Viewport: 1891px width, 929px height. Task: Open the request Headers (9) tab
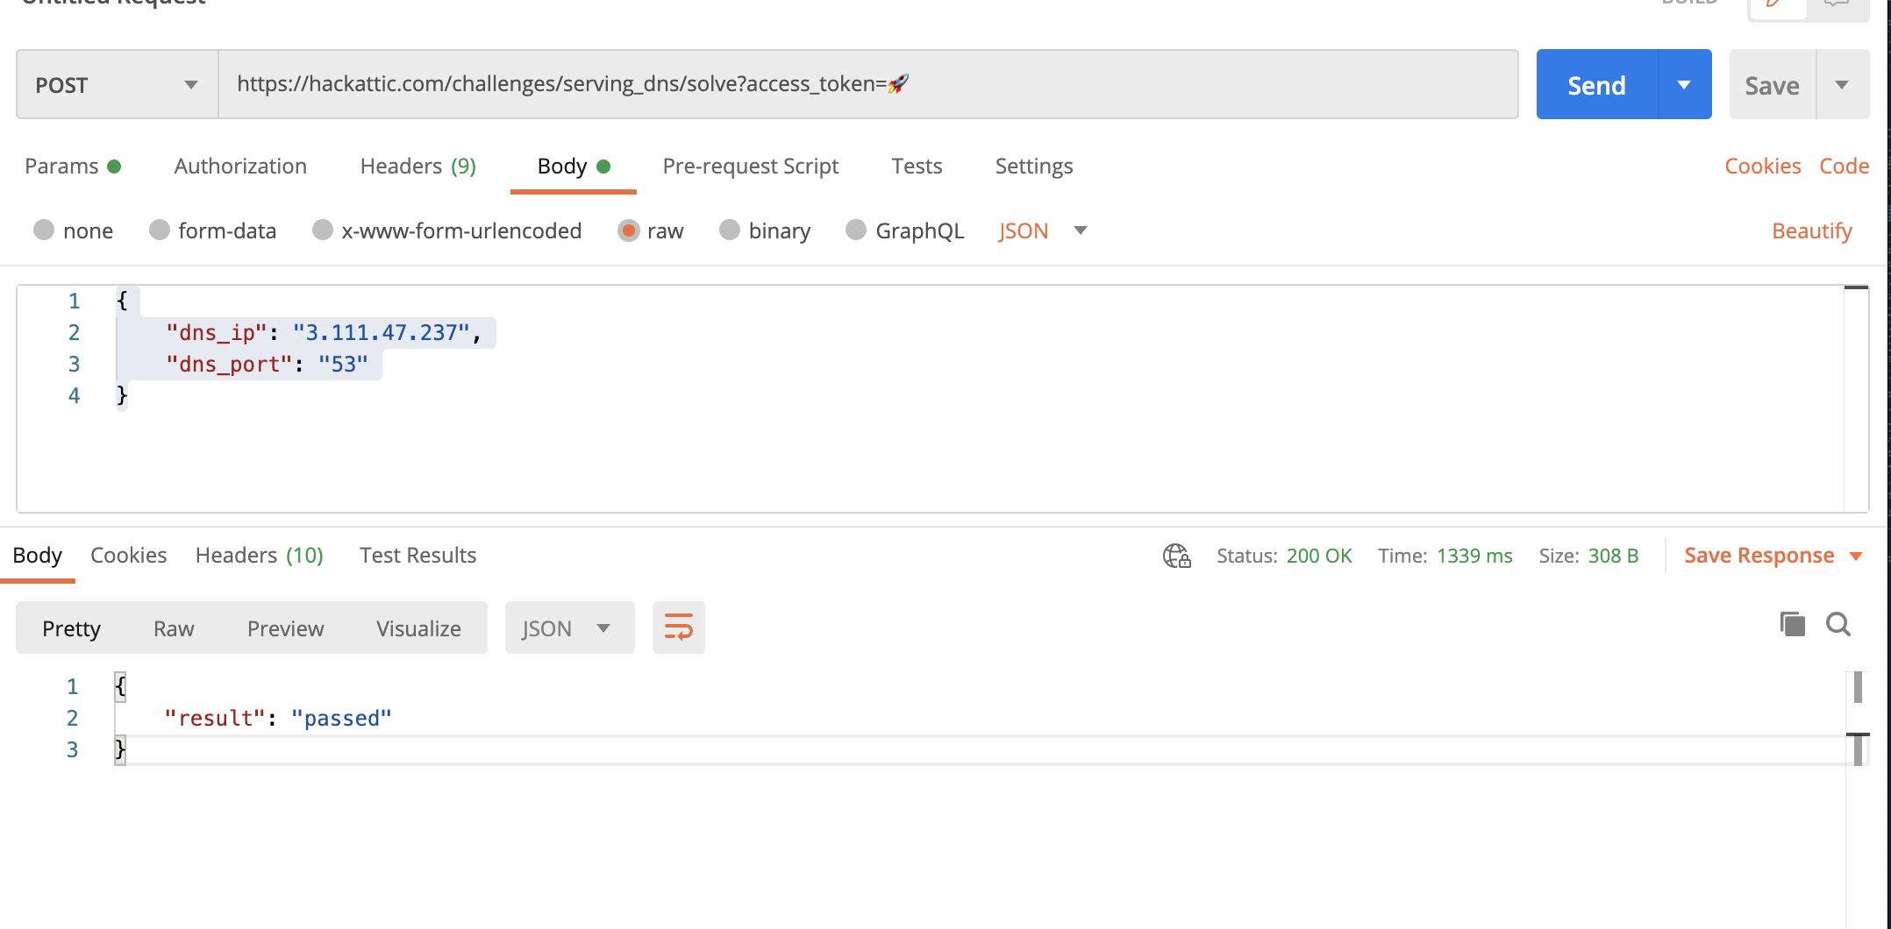pyautogui.click(x=418, y=166)
